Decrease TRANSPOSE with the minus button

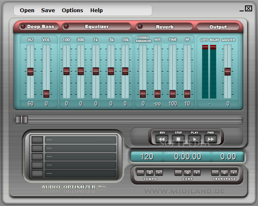pos(215,172)
